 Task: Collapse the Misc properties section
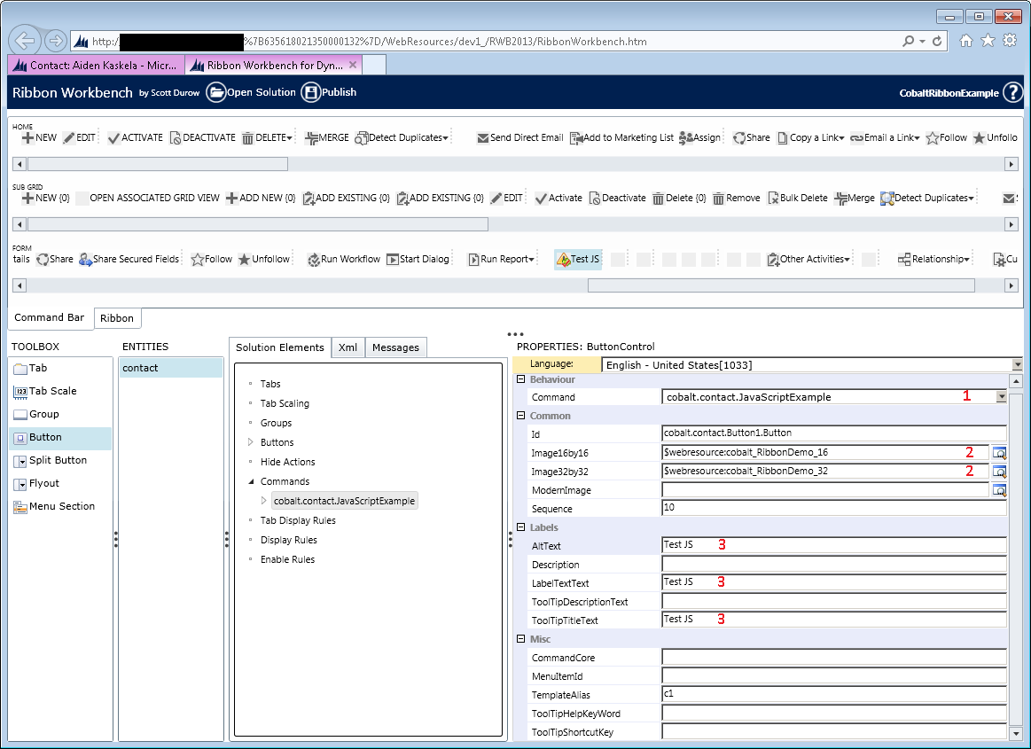521,640
